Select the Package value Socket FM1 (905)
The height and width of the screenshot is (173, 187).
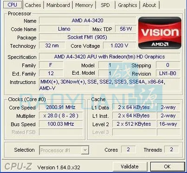(87, 37)
